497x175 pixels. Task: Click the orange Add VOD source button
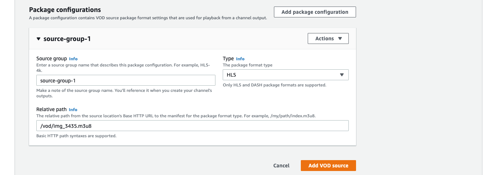[328, 166]
